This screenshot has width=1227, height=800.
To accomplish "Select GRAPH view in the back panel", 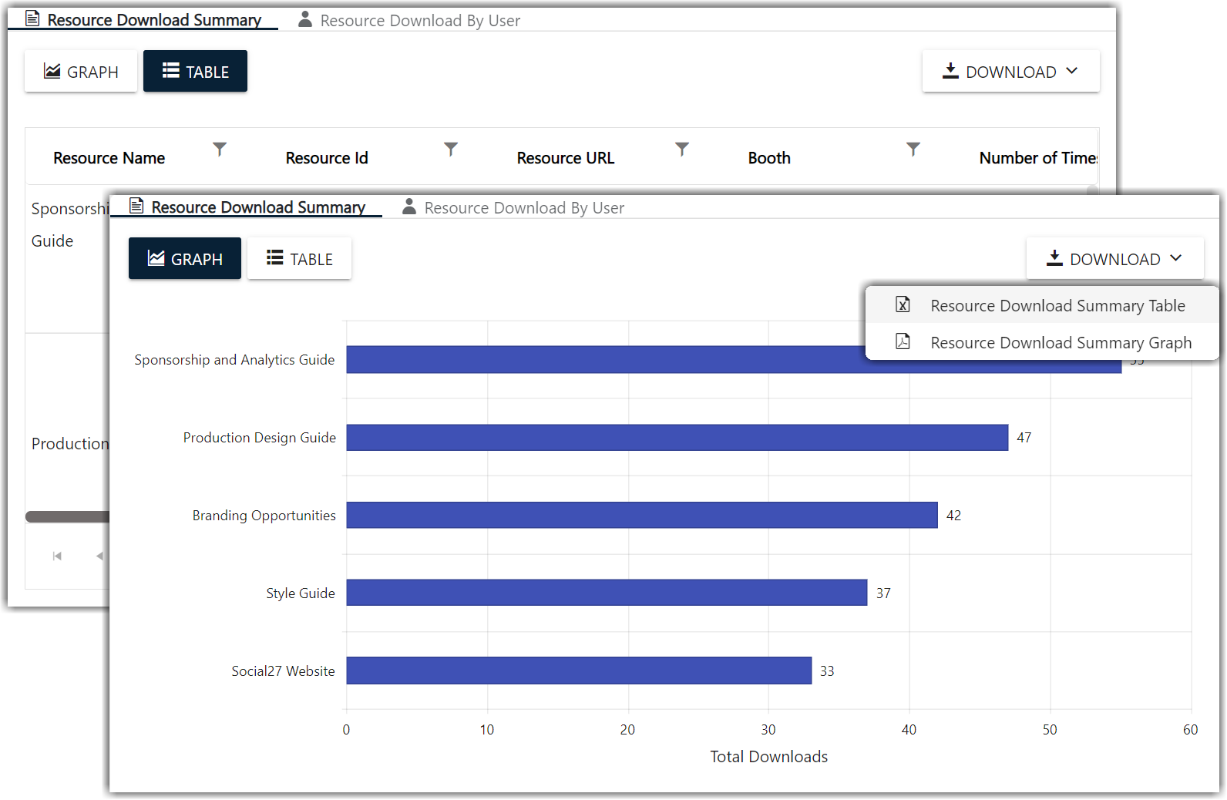I will (81, 72).
